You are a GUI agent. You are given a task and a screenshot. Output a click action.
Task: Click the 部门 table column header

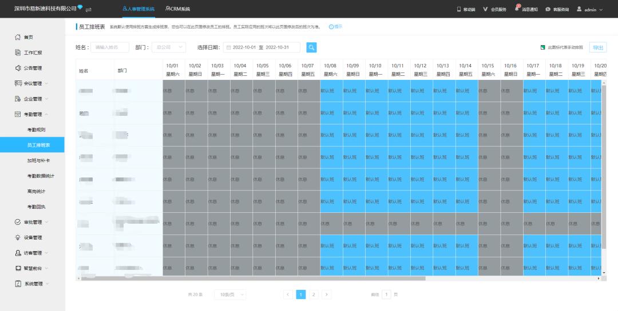click(x=138, y=71)
